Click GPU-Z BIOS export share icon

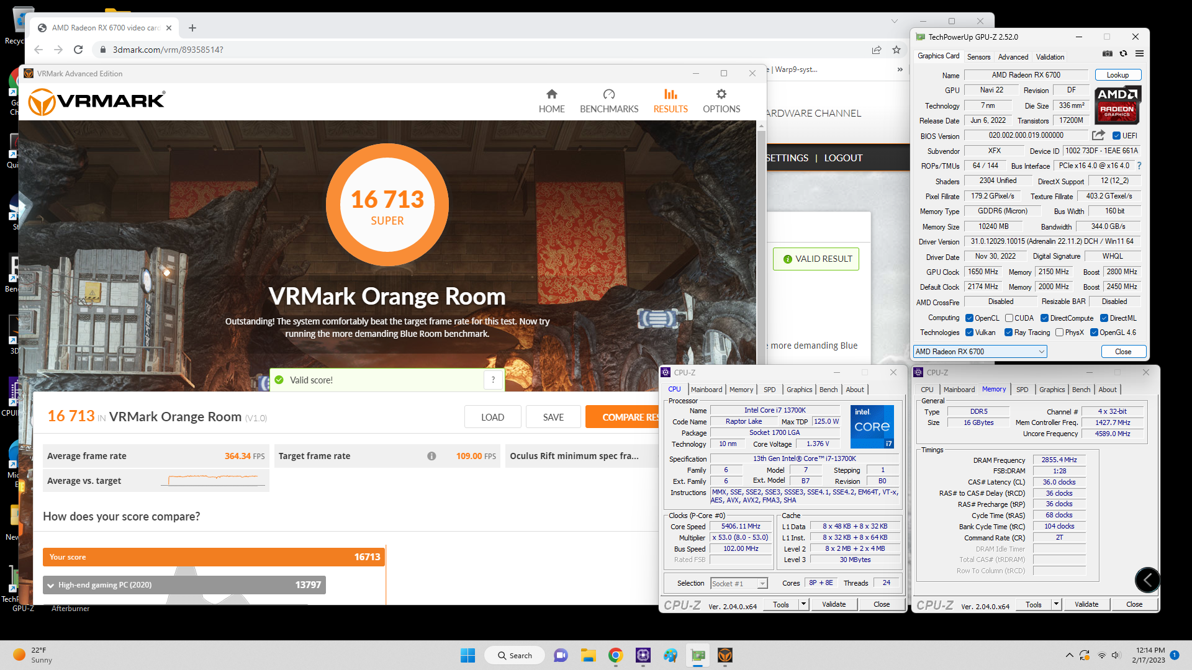pyautogui.click(x=1098, y=135)
